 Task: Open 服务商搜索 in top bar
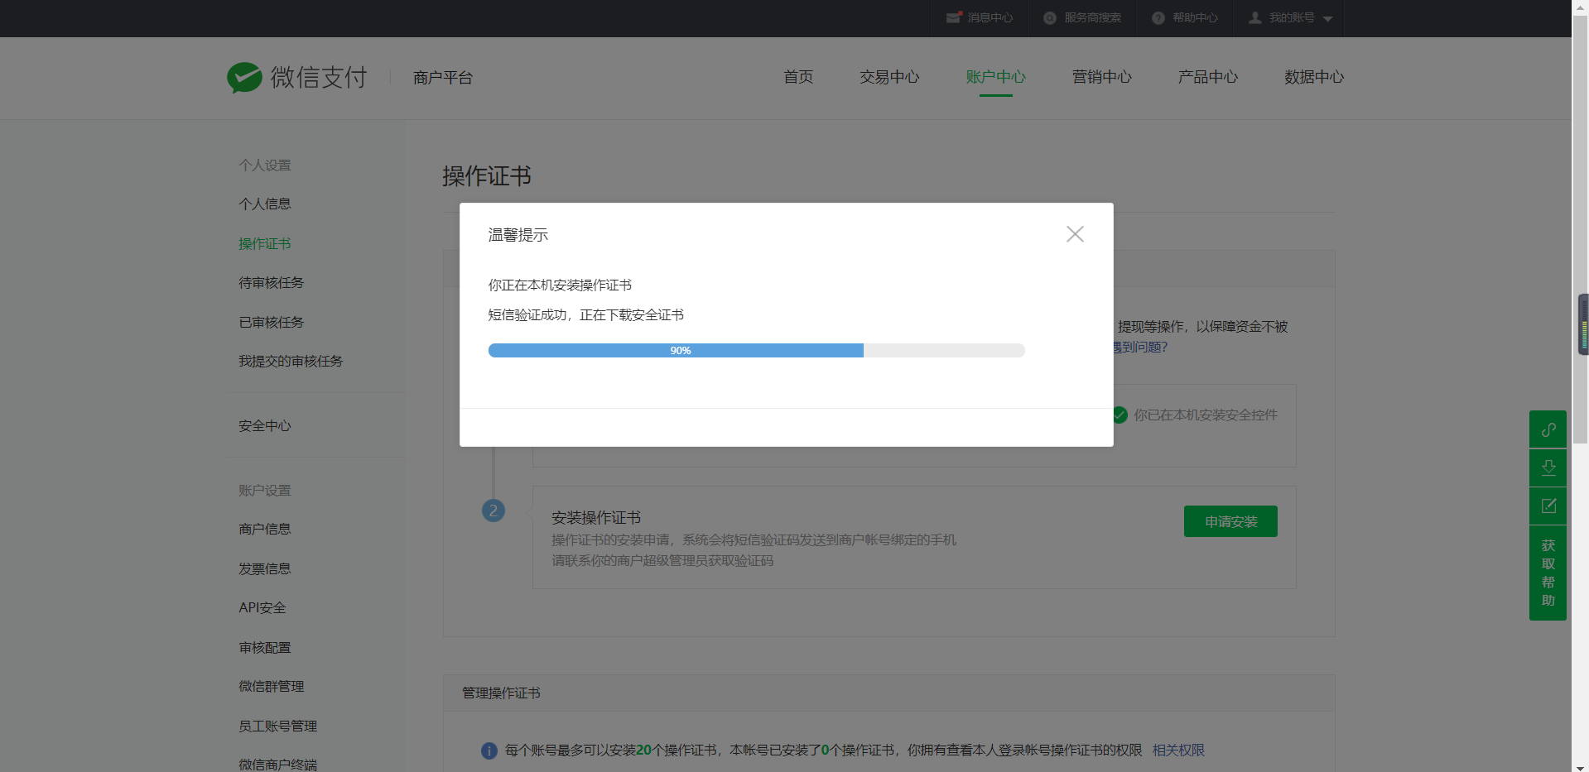point(1082,17)
